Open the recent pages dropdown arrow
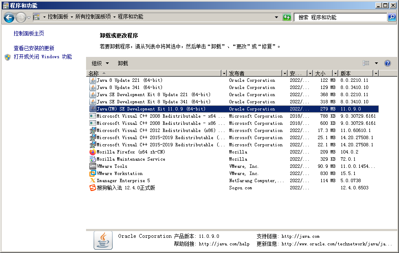Viewport: 399px width, 253px height. [29, 18]
